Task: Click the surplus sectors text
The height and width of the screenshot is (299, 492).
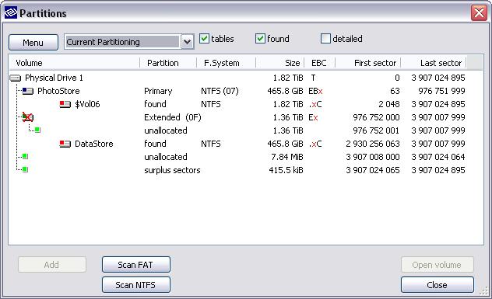Action: click(172, 170)
